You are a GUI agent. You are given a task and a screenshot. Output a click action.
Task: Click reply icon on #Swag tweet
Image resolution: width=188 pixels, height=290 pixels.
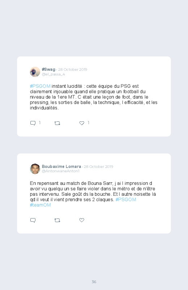(33, 123)
